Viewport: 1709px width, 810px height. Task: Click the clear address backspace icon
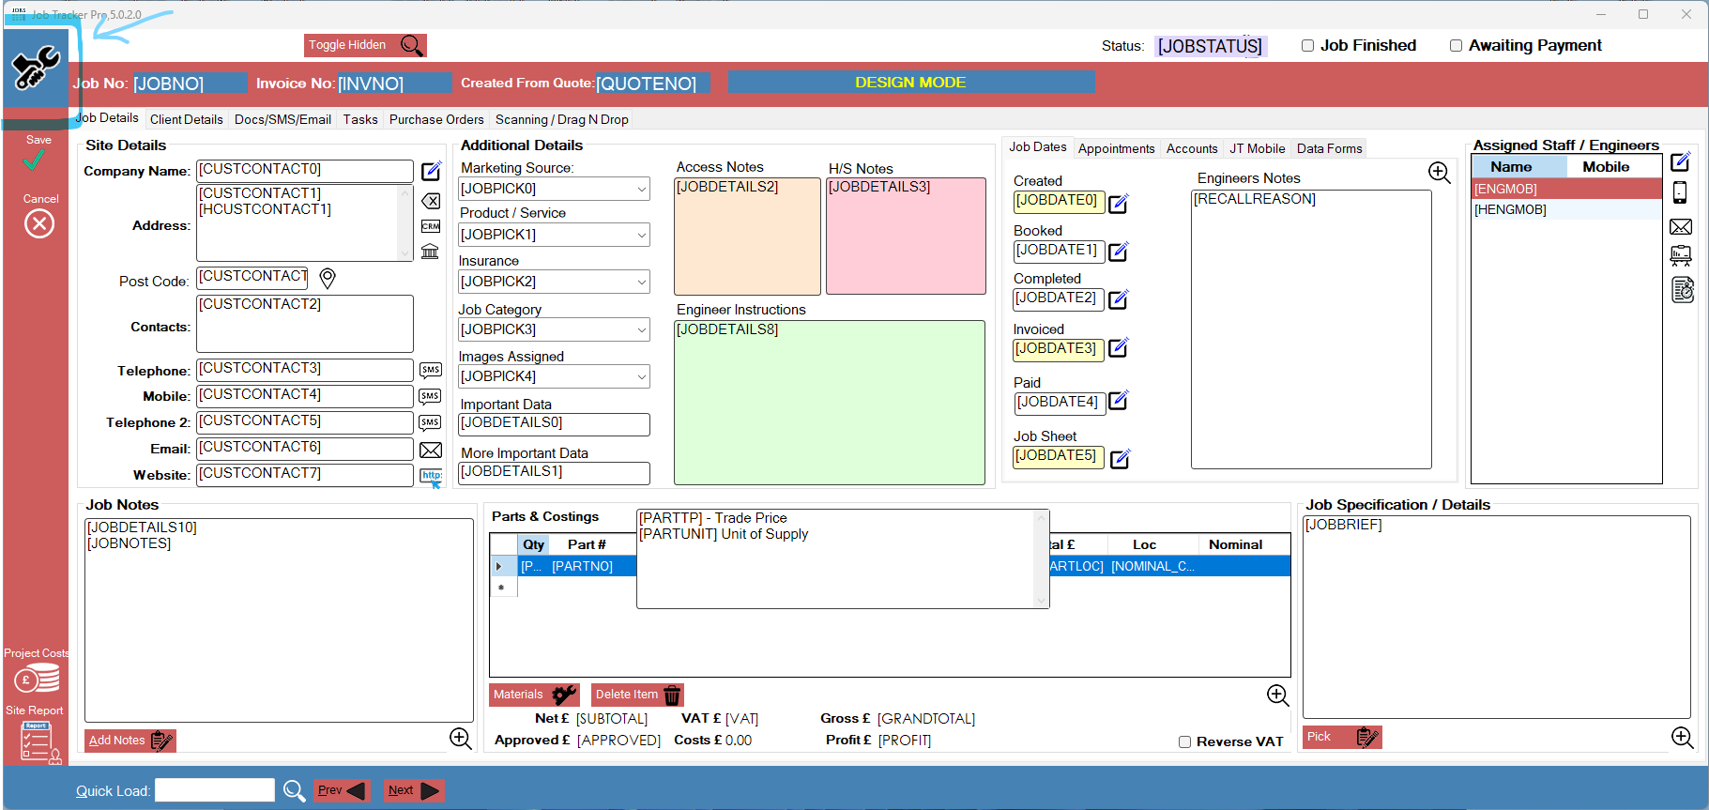coord(431,201)
